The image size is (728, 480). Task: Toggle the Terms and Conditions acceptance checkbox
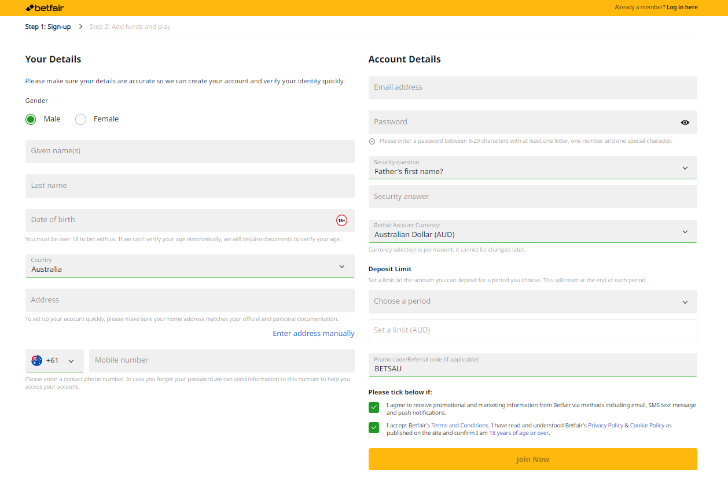(x=374, y=428)
